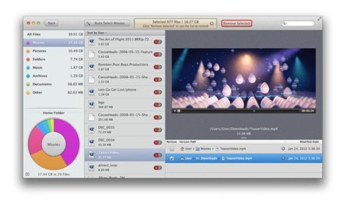The height and width of the screenshot is (210, 345).
Task: Select All Files category
Action: (54, 34)
